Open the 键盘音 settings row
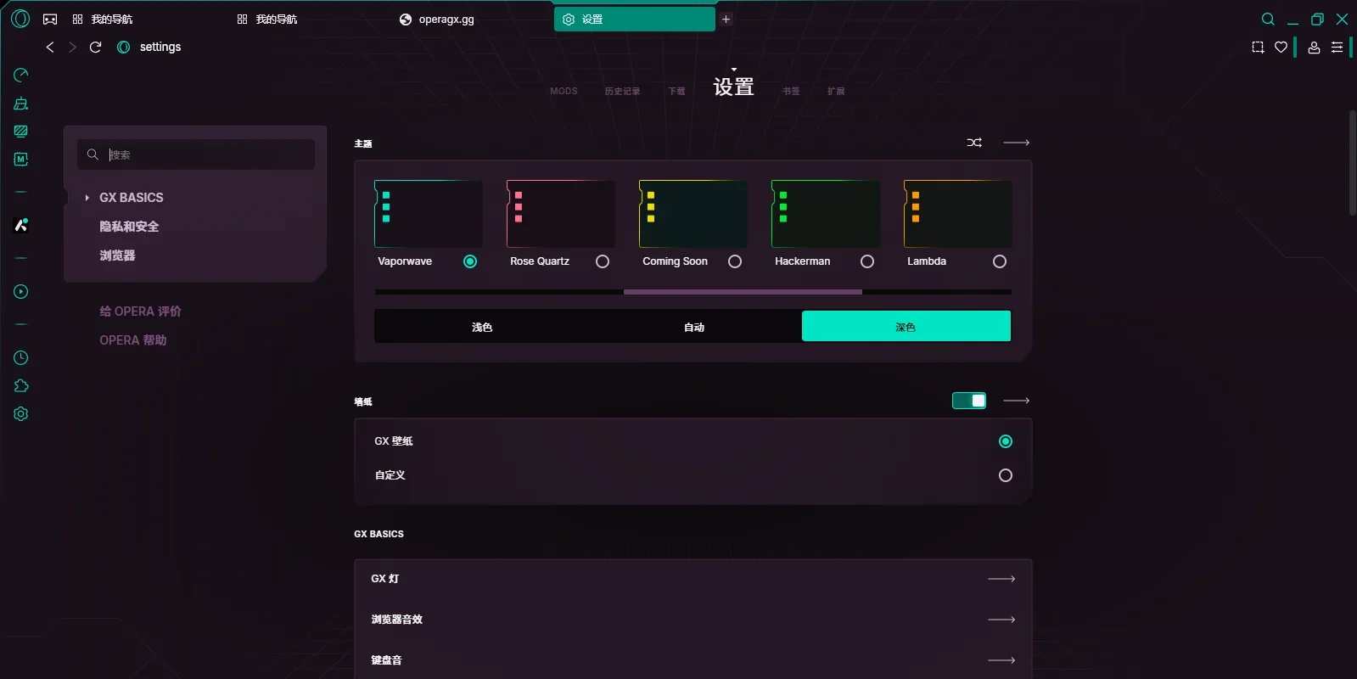Image resolution: width=1357 pixels, height=679 pixels. pos(693,660)
